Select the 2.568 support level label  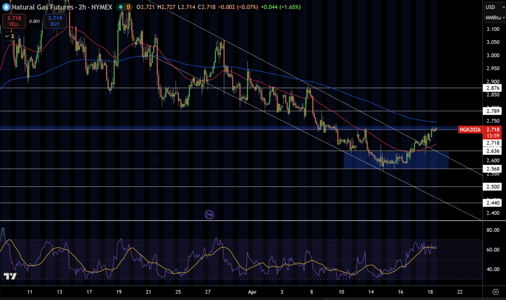(x=493, y=169)
